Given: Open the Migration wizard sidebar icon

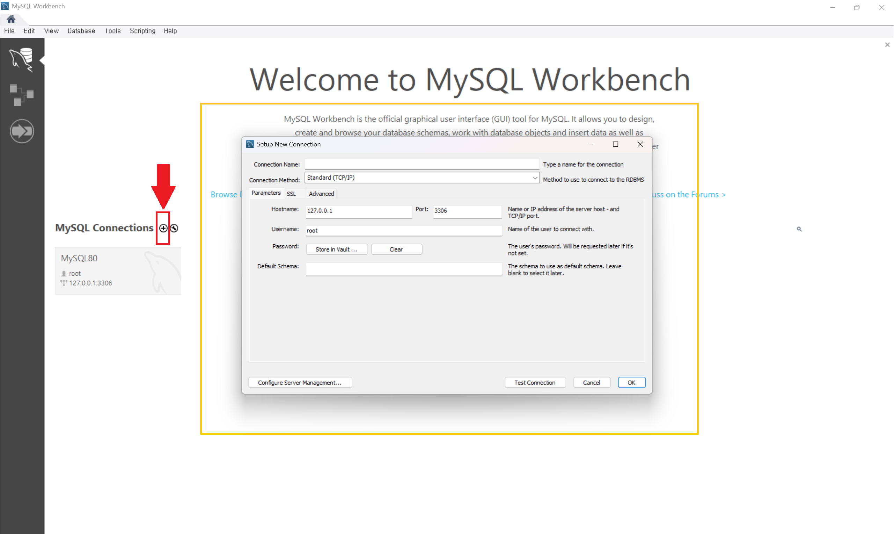Looking at the screenshot, I should tap(22, 131).
